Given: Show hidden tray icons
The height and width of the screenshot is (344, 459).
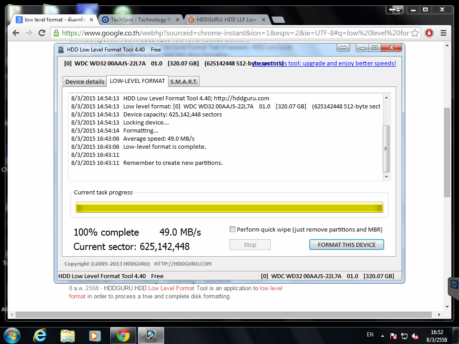Looking at the screenshot, I should click(383, 336).
